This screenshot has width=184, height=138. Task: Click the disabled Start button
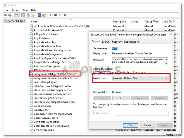[102, 98]
